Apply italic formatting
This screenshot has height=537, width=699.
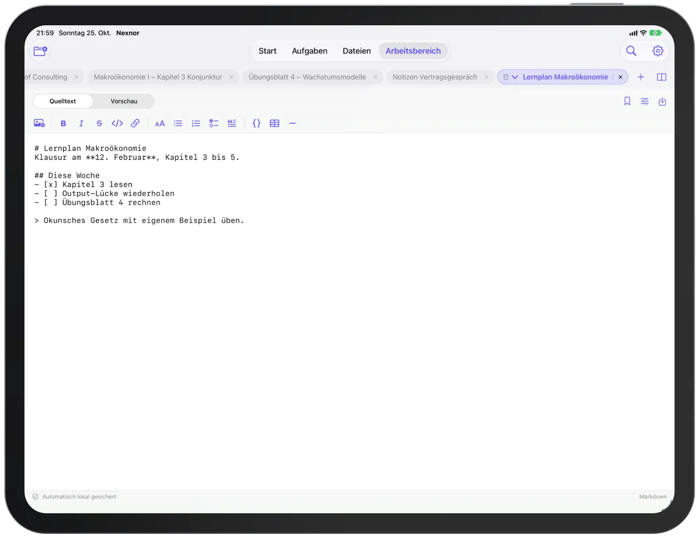pos(81,123)
